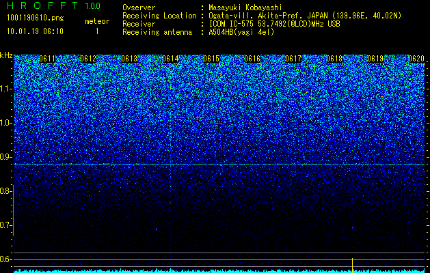The height and width of the screenshot is (273, 430).
Task: Click the cyan signal level strip at bottom
Action: click(x=219, y=271)
